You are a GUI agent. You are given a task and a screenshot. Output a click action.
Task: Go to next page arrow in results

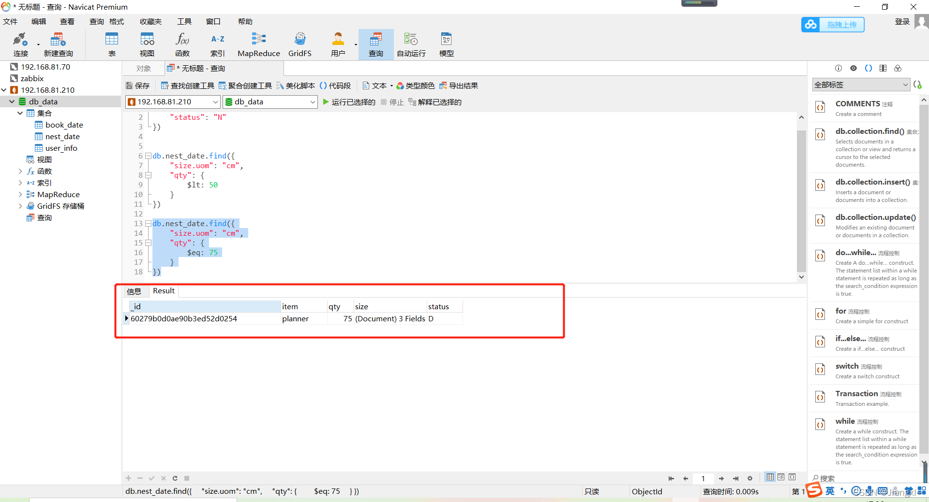pos(721,478)
